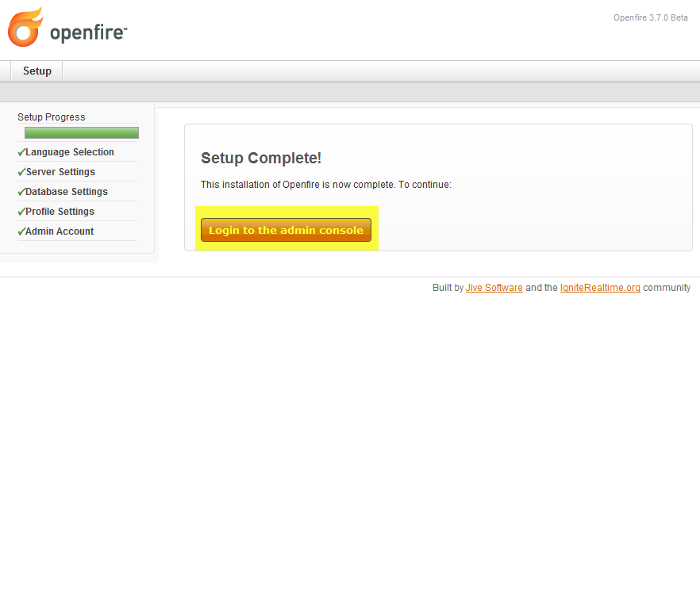The height and width of the screenshot is (589, 700).
Task: Click the installation complete message text
Action: coord(326,185)
